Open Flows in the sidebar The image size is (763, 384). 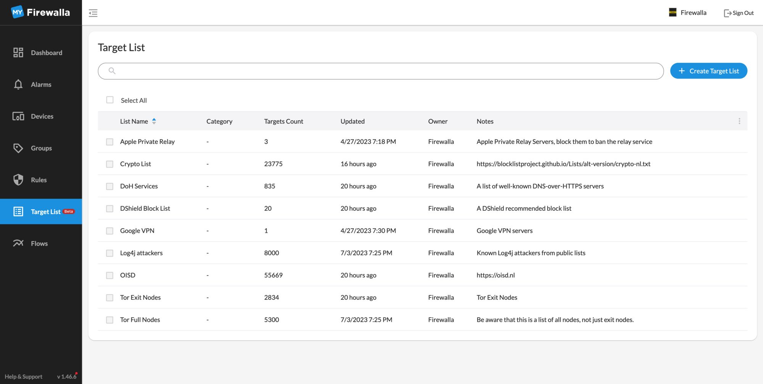(41, 243)
